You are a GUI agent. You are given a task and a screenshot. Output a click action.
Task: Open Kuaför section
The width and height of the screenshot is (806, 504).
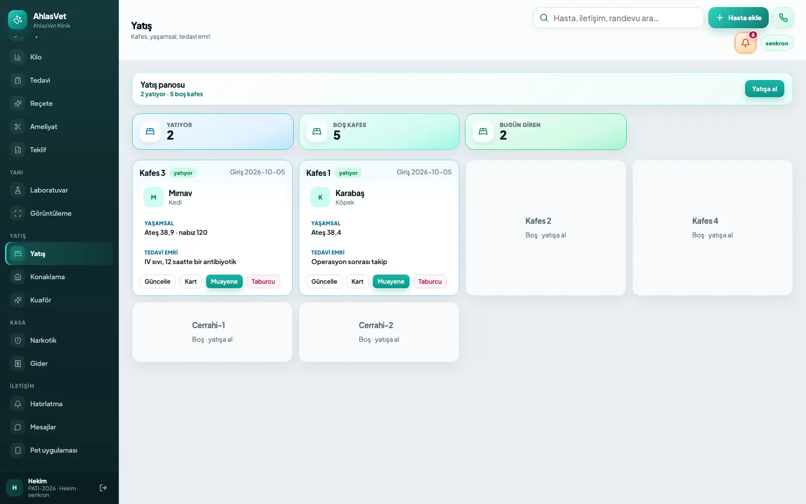tap(59, 300)
